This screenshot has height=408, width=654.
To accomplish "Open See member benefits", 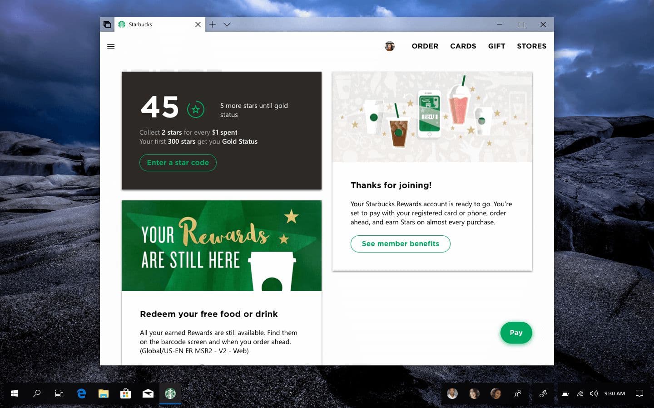I will [x=400, y=243].
